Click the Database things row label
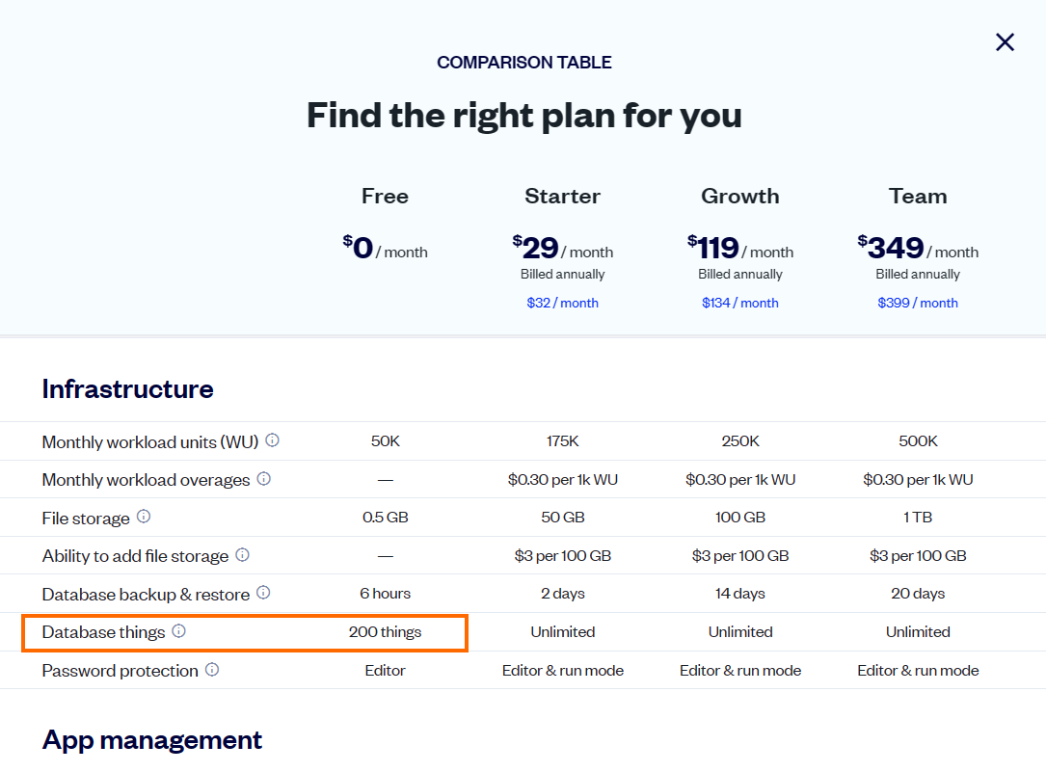Screen dimensions: 1046x772 pyautogui.click(x=103, y=632)
